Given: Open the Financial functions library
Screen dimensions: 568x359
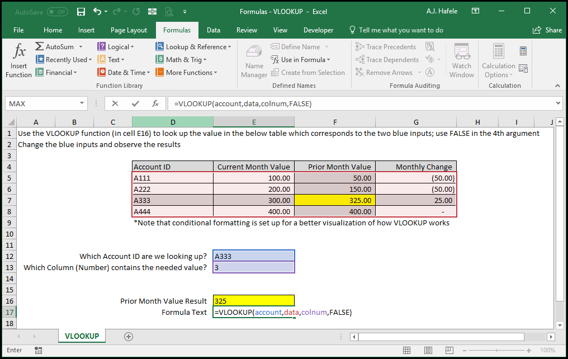Looking at the screenshot, I should pos(56,73).
